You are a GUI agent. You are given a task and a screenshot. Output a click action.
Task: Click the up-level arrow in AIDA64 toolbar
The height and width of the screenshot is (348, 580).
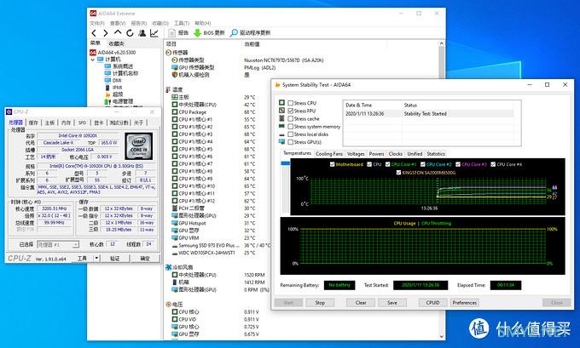(118, 33)
